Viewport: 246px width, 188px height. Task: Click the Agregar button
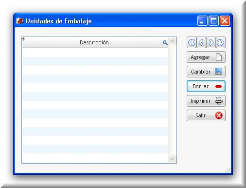(206, 57)
